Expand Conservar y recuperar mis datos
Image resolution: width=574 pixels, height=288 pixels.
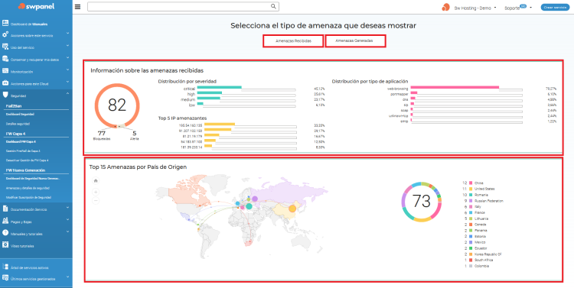tap(67, 57)
